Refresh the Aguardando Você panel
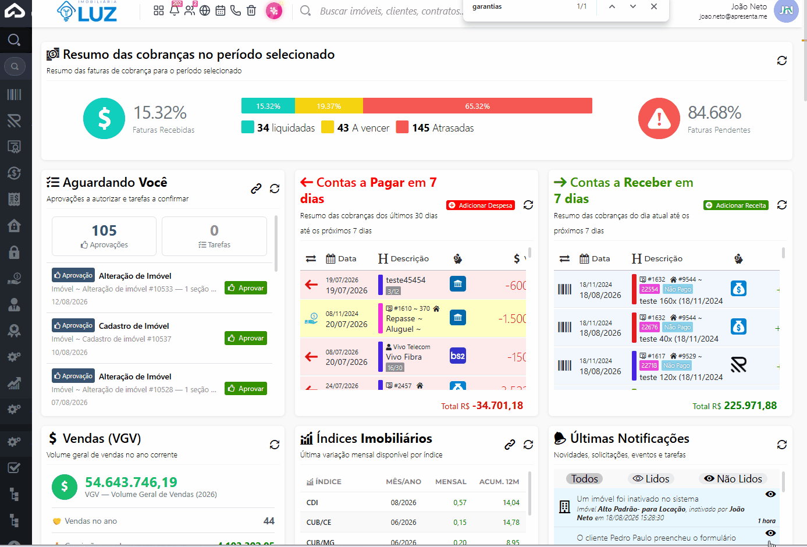This screenshot has height=547, width=807. coord(275,189)
